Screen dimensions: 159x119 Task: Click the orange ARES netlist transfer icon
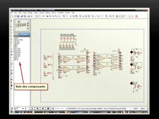(x=136, y=16)
